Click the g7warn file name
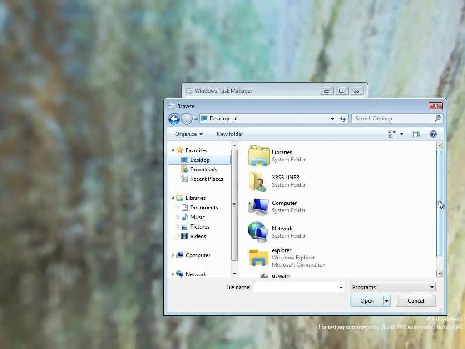465x349 pixels. (281, 276)
